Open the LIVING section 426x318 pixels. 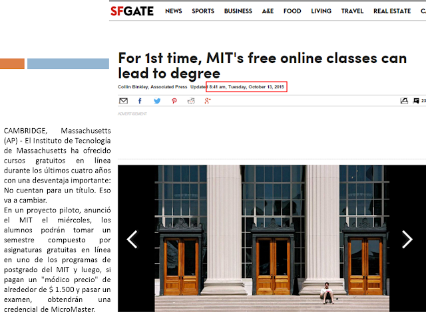click(321, 11)
